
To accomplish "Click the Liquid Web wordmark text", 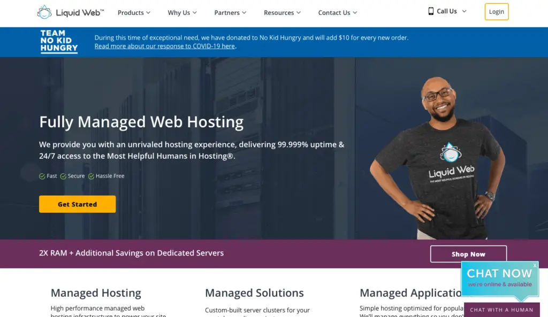I will click(x=80, y=13).
